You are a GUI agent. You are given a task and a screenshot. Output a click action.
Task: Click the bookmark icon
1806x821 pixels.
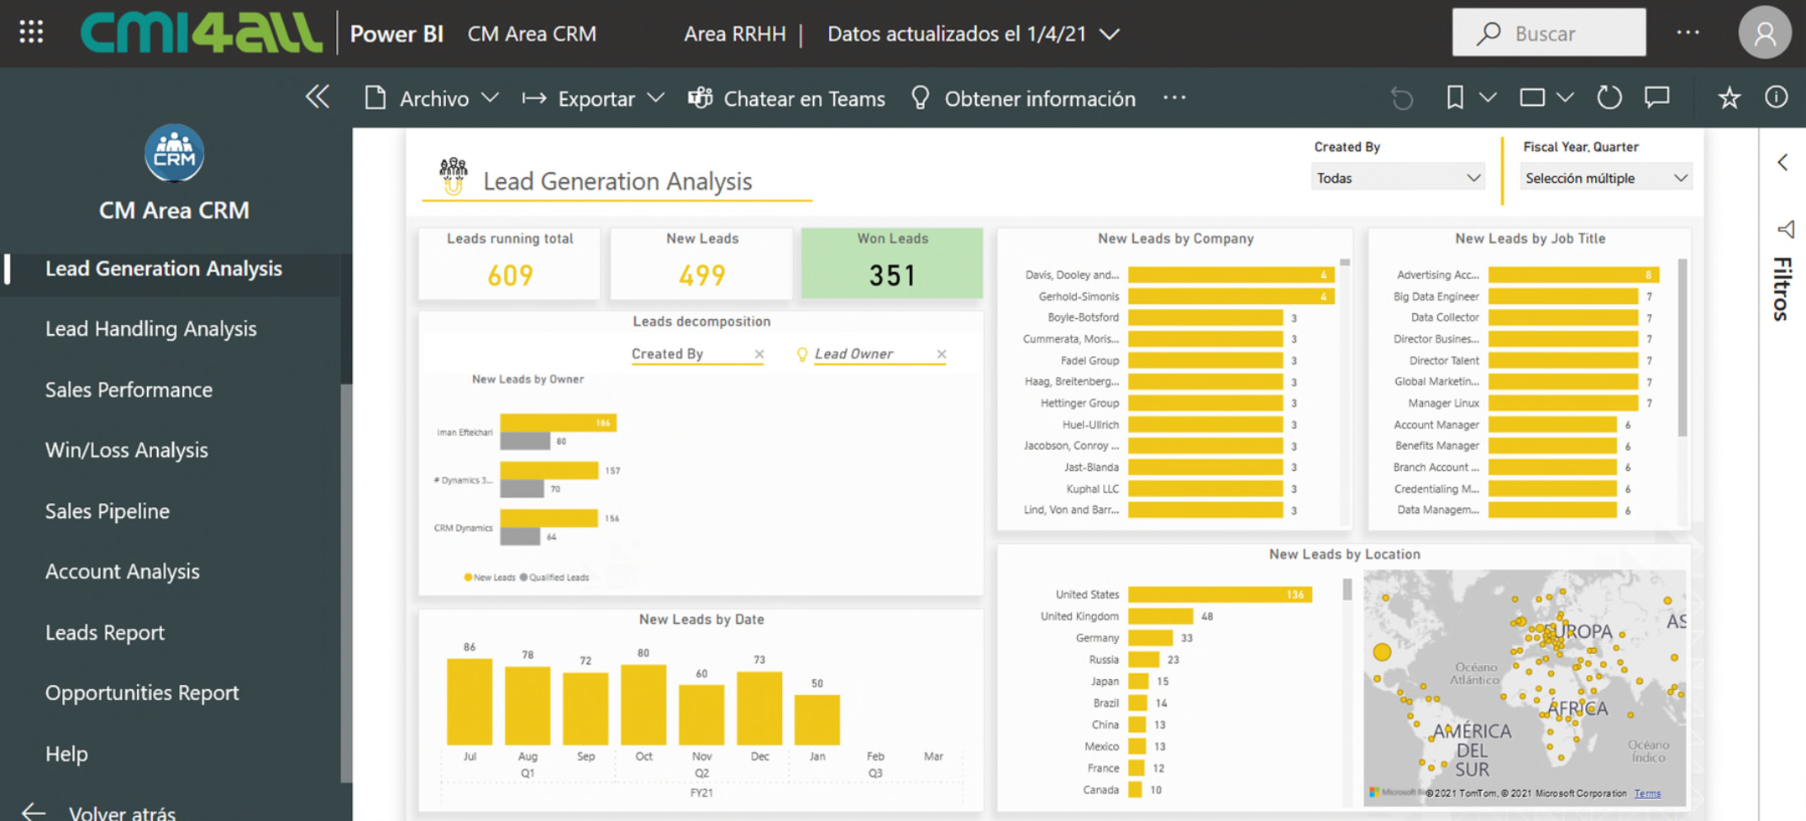pos(1455,98)
